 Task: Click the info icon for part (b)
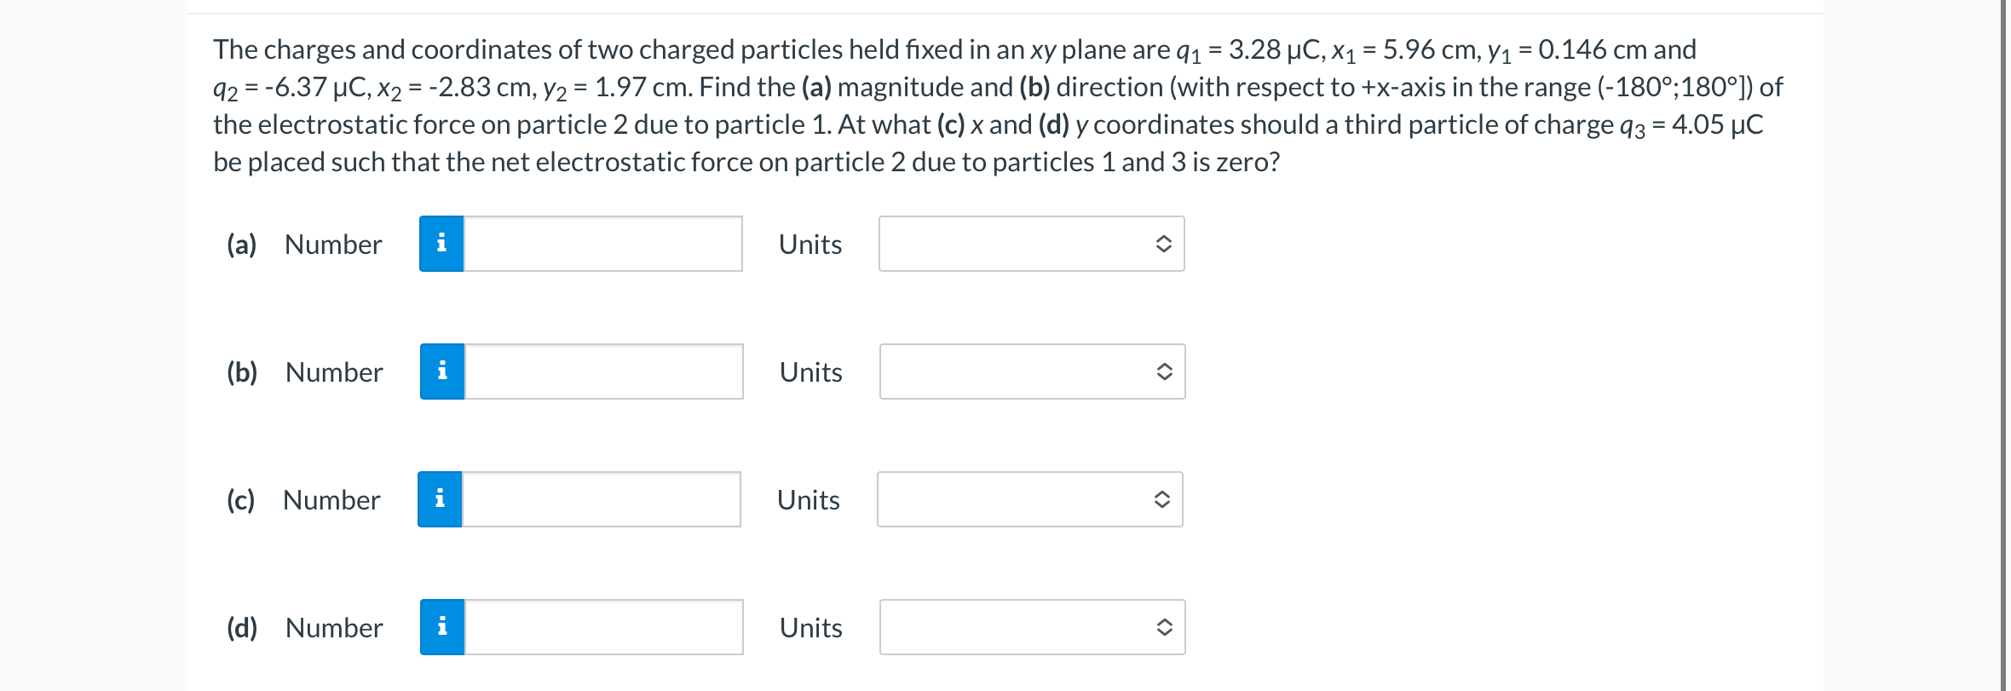[442, 371]
